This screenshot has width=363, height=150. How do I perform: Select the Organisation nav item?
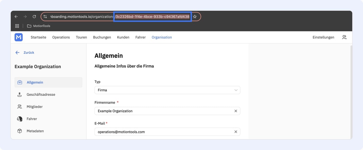pyautogui.click(x=162, y=37)
